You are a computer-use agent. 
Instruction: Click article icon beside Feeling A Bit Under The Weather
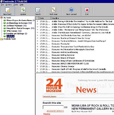click(38, 21)
